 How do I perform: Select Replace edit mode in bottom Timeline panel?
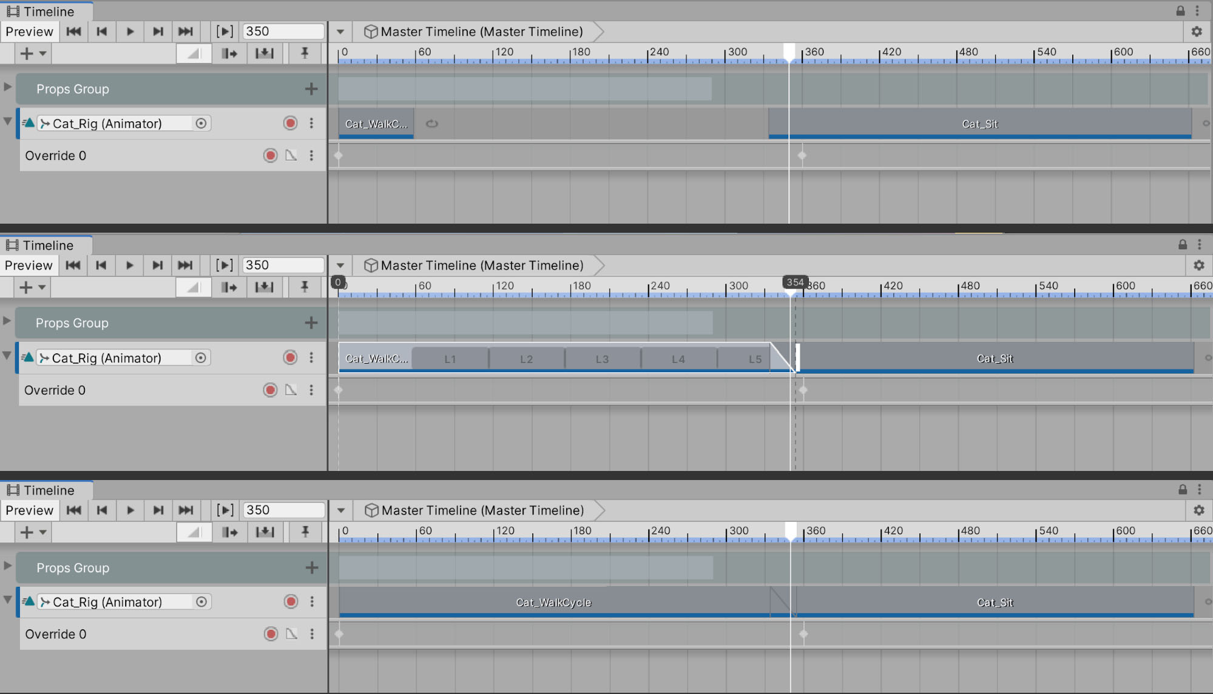coord(265,532)
